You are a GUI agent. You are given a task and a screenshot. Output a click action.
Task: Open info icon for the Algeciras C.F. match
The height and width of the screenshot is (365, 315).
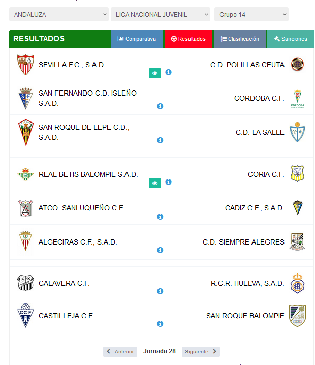pos(160,250)
